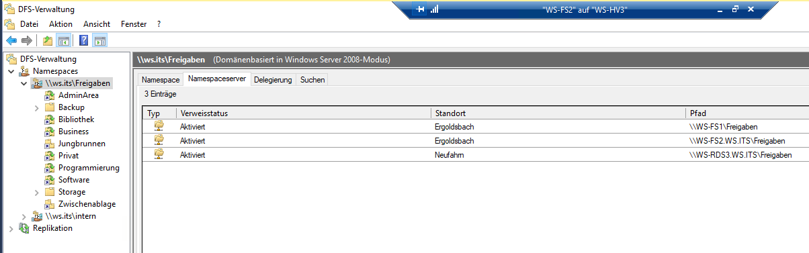Collapse the \\ws.its\Freigaben tree node
The image size is (809, 253).
(x=24, y=83)
